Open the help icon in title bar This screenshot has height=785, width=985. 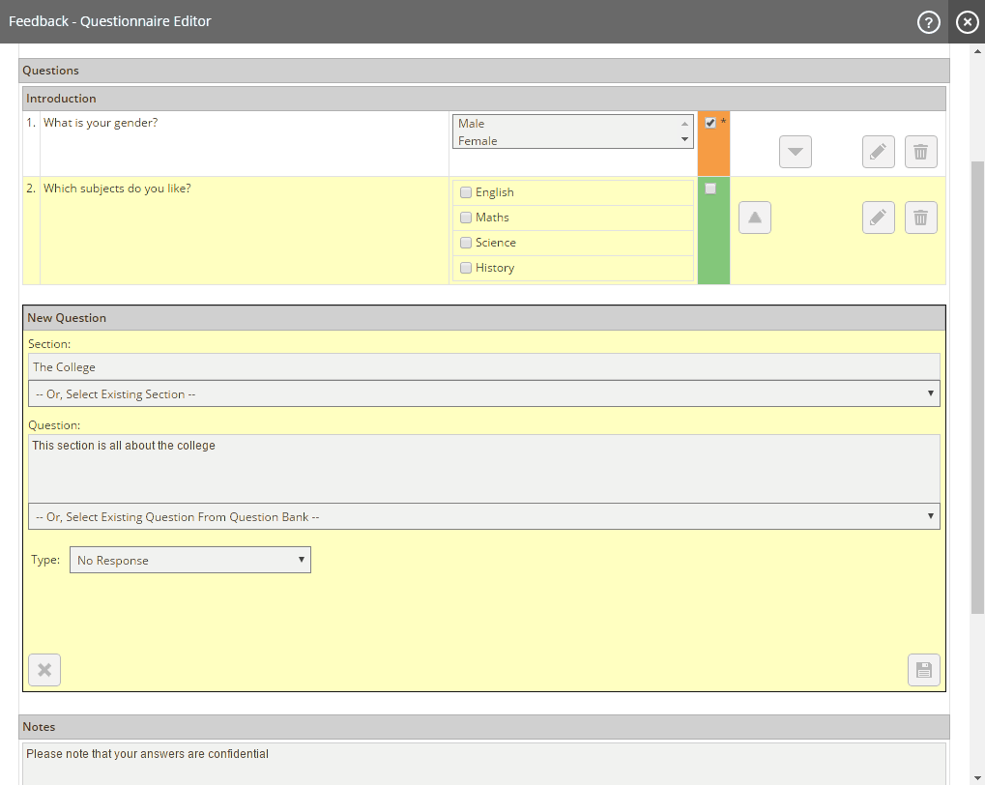[x=928, y=22]
